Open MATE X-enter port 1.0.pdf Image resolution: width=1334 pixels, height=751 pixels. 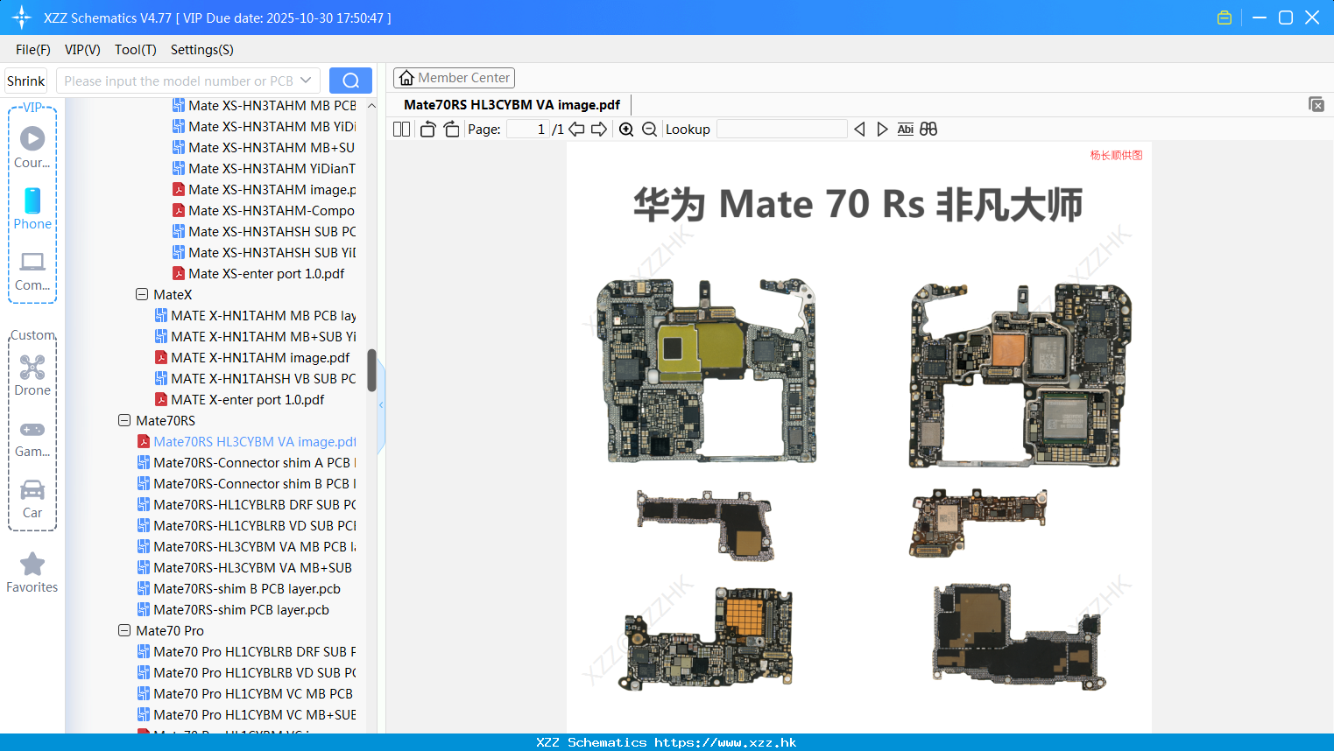point(239,400)
